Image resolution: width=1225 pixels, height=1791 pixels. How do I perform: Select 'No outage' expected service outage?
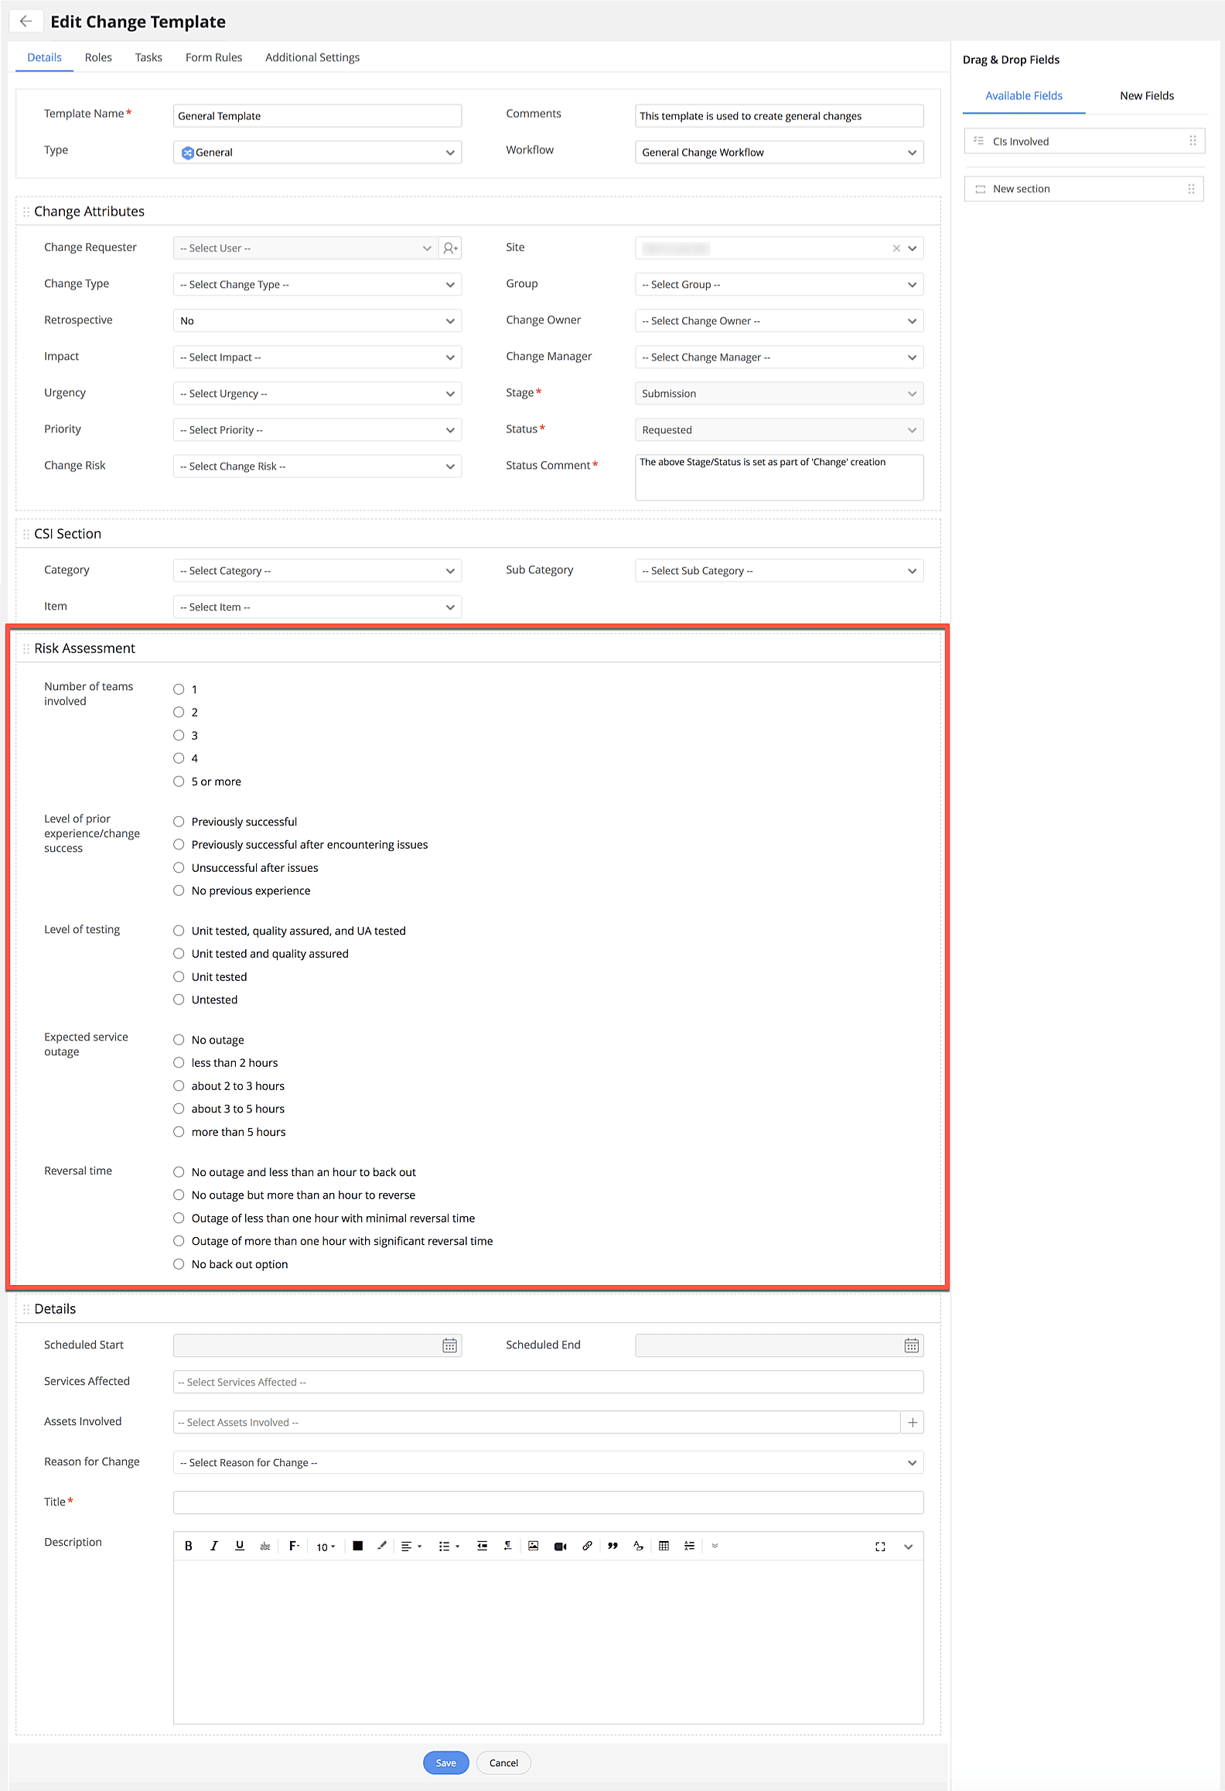(x=179, y=1040)
